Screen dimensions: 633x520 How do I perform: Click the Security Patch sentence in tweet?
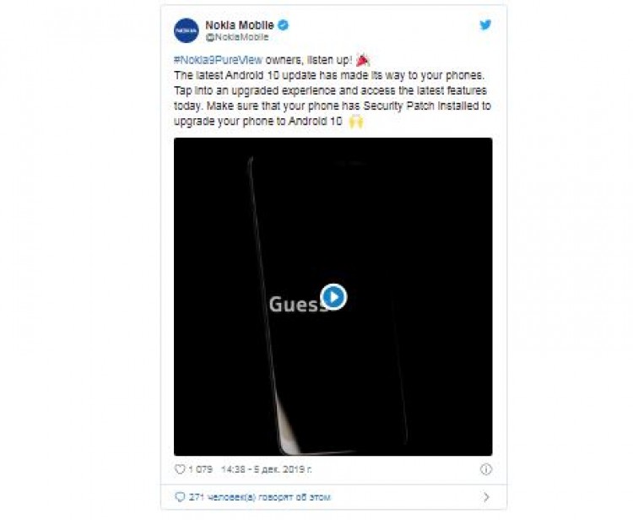(x=333, y=113)
